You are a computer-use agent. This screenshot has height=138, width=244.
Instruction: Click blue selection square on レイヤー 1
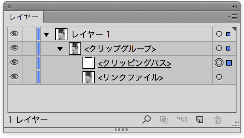pyautogui.click(x=228, y=34)
